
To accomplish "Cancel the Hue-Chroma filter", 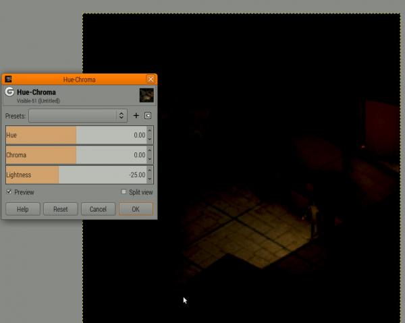I will pos(98,209).
